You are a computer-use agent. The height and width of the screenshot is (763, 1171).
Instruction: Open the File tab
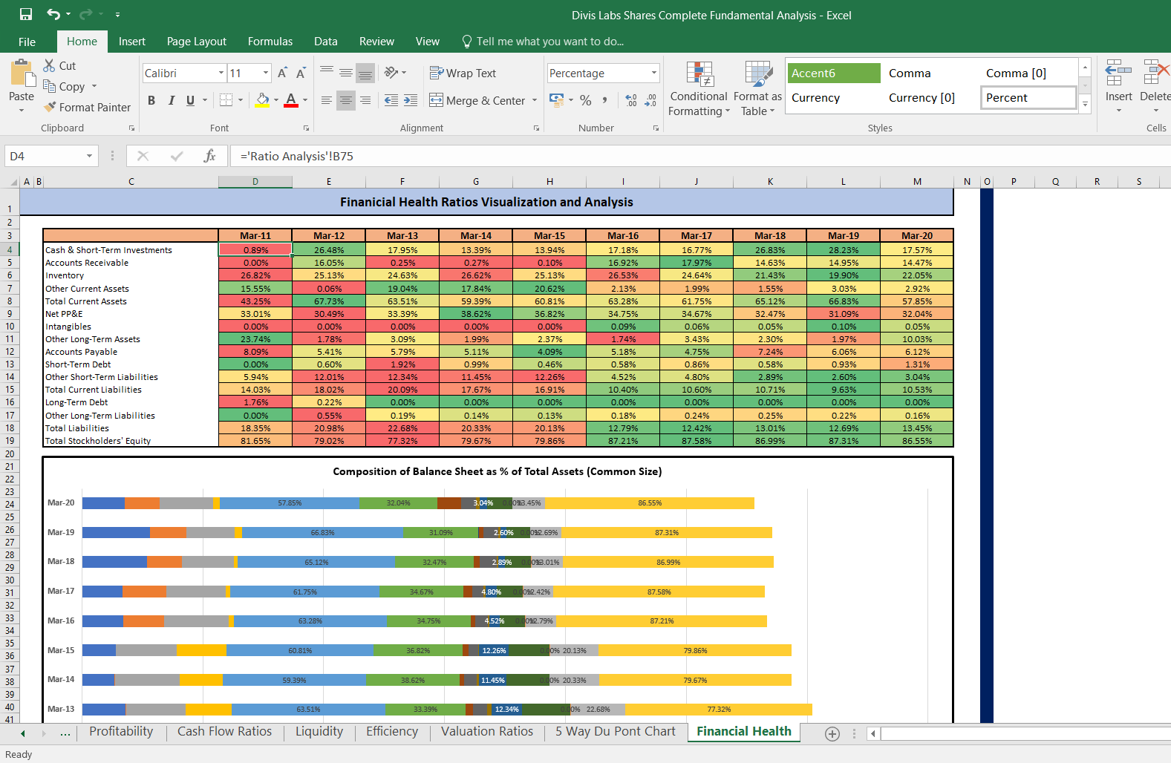click(x=27, y=42)
